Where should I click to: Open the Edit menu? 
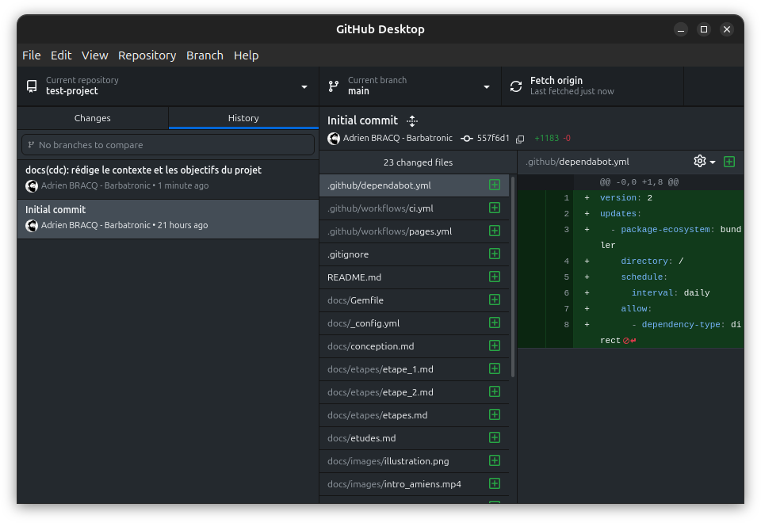pos(61,55)
